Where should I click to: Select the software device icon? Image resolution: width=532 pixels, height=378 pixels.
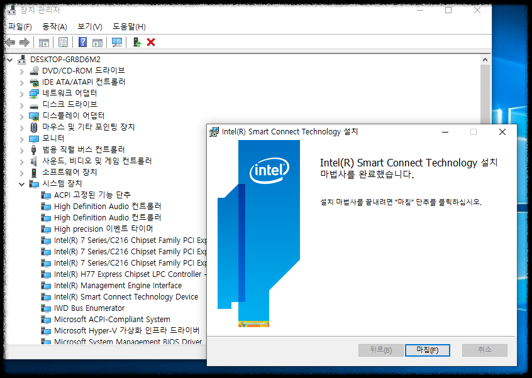pyautogui.click(x=33, y=173)
